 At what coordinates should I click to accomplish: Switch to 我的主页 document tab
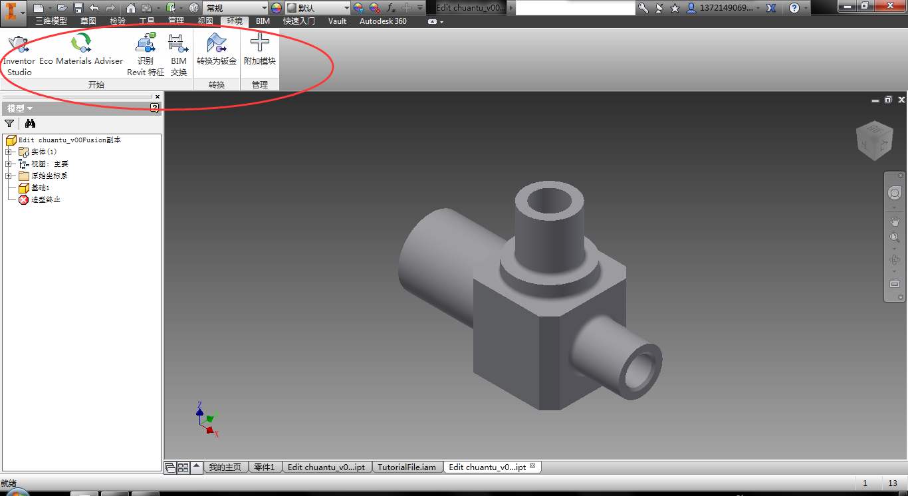tap(225, 467)
